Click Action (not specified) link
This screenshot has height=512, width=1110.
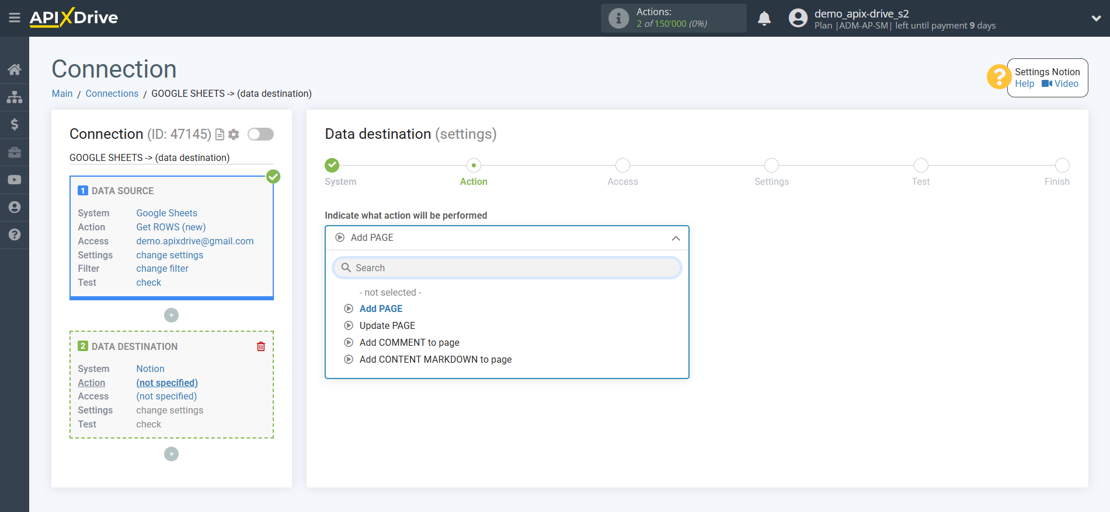pos(167,383)
